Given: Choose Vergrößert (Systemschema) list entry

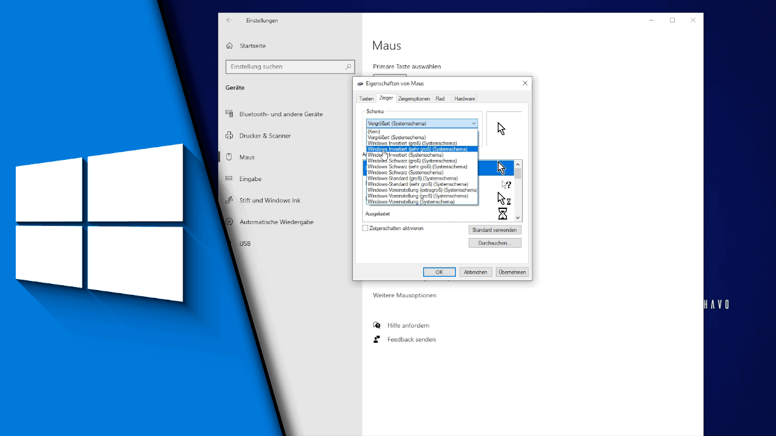Looking at the screenshot, I should coord(422,137).
